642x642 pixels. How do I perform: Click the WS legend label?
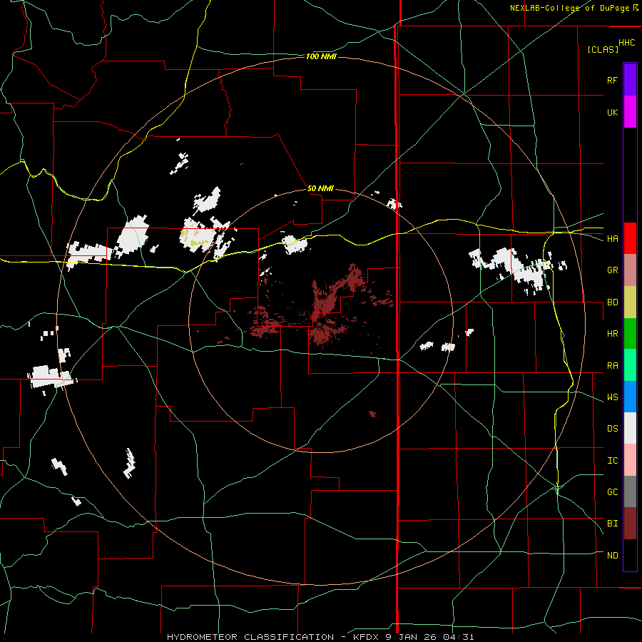pyautogui.click(x=612, y=397)
